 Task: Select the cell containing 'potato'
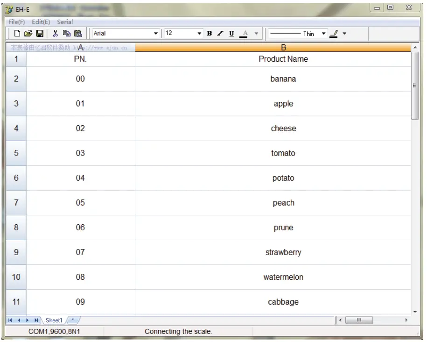[273, 178]
